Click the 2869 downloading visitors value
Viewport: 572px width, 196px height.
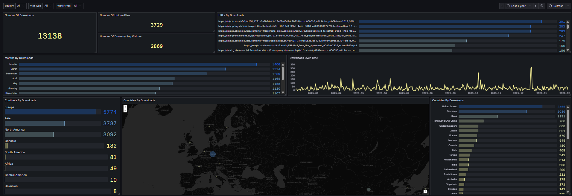pos(157,46)
